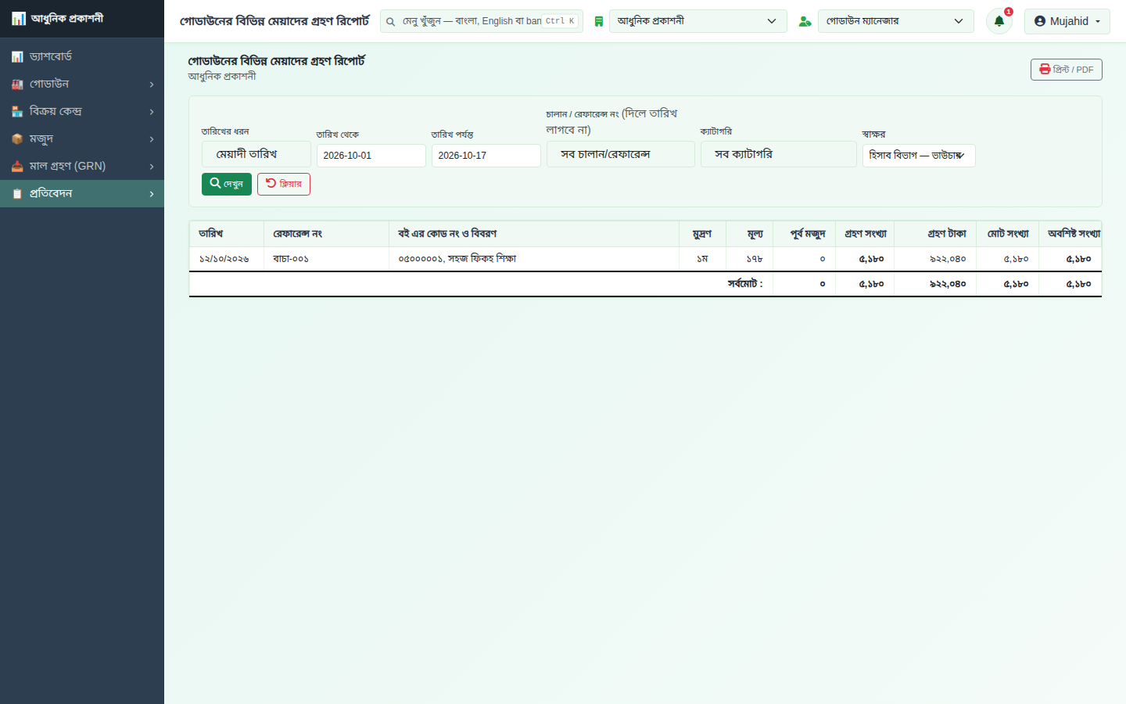Click the green দেখুন search button
The width and height of the screenshot is (1126, 704).
[x=227, y=184]
